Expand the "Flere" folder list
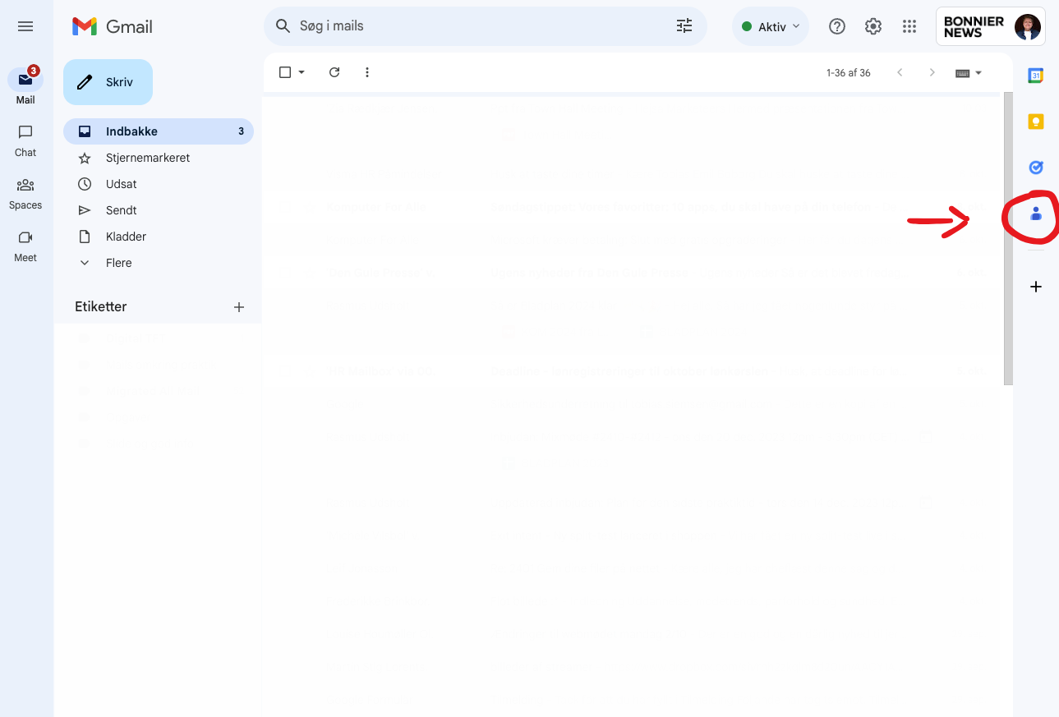 click(x=117, y=262)
